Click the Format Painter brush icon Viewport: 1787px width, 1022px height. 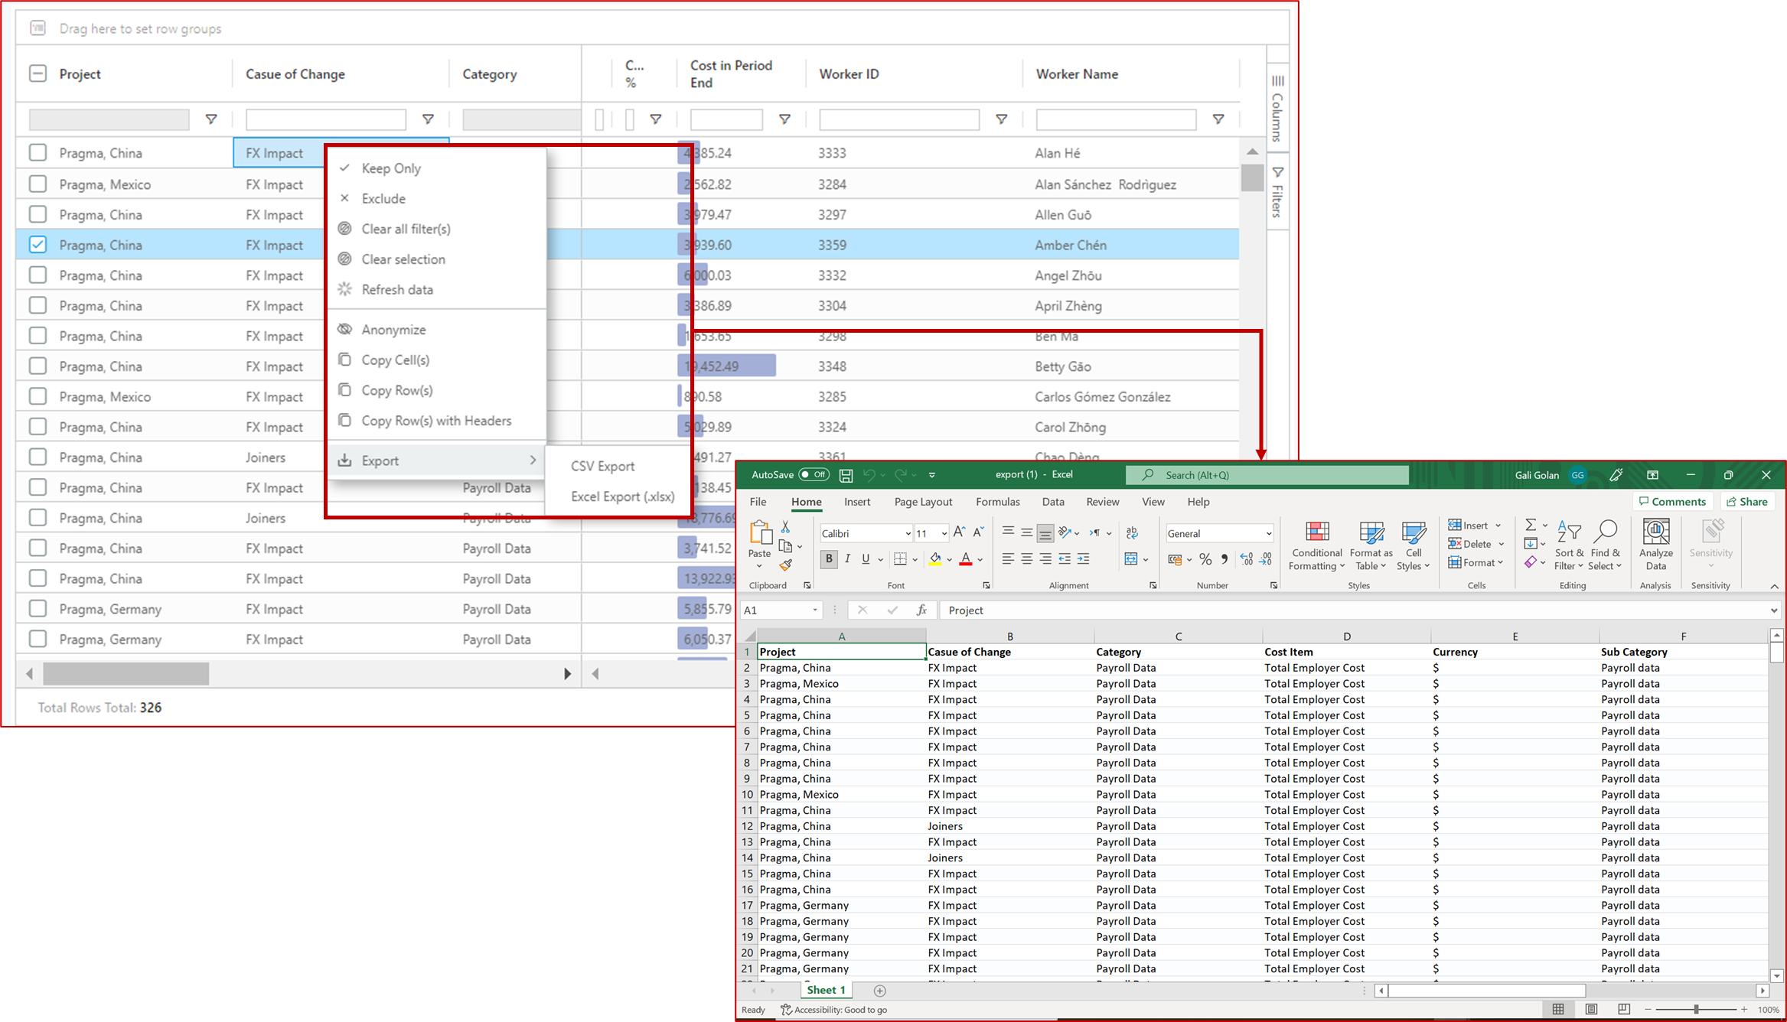(x=785, y=565)
